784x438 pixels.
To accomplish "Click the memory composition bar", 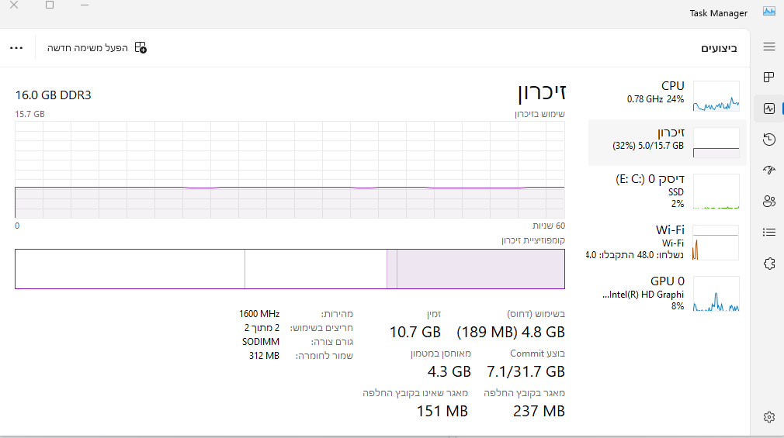I will (x=290, y=269).
